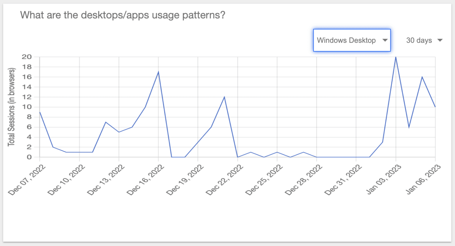Select the 12-session peak before Dec 22
The width and height of the screenshot is (455, 246).
coord(224,97)
